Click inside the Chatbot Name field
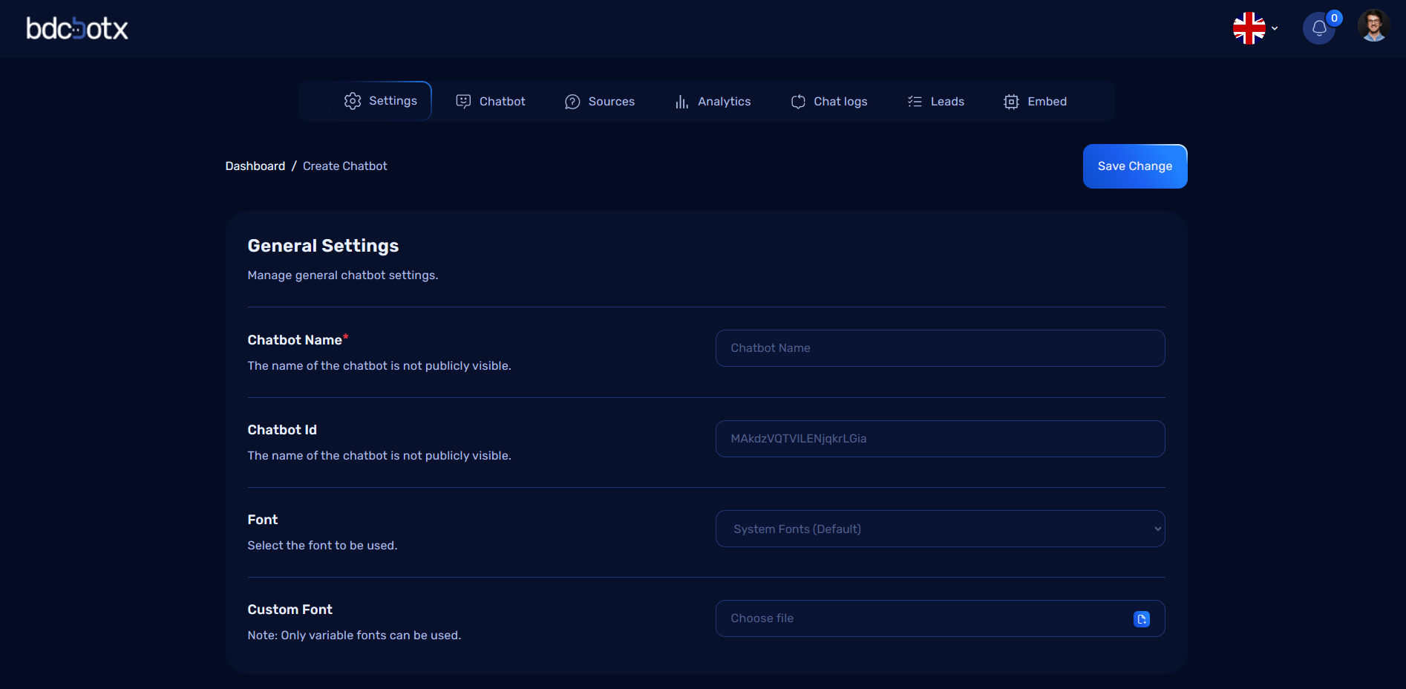This screenshot has height=689, width=1406. [x=939, y=347]
